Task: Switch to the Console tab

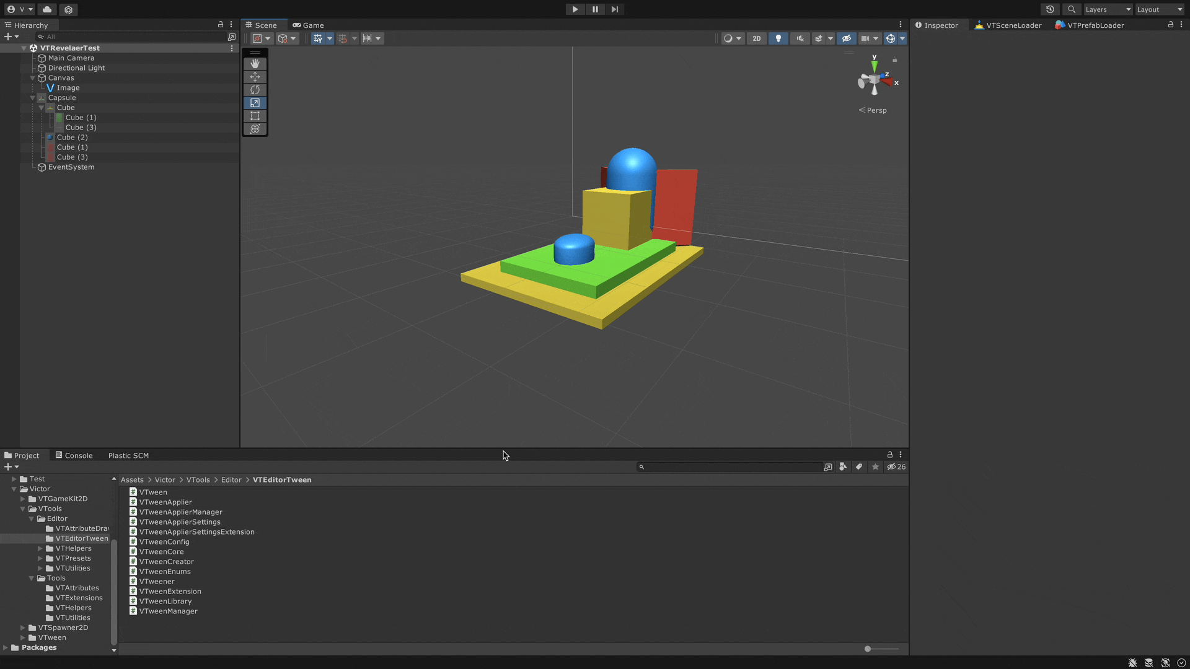Action: pyautogui.click(x=74, y=455)
